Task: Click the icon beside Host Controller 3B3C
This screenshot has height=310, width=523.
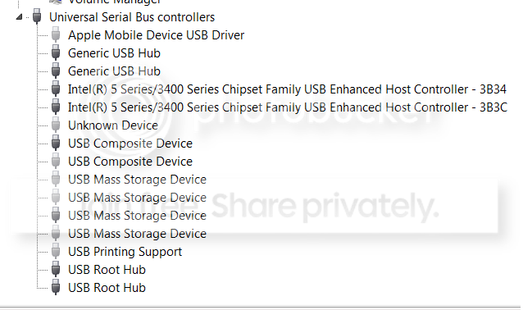Action: tap(56, 107)
